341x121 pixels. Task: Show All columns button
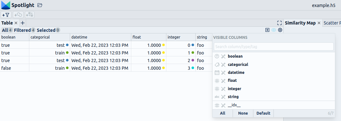[x=222, y=113]
